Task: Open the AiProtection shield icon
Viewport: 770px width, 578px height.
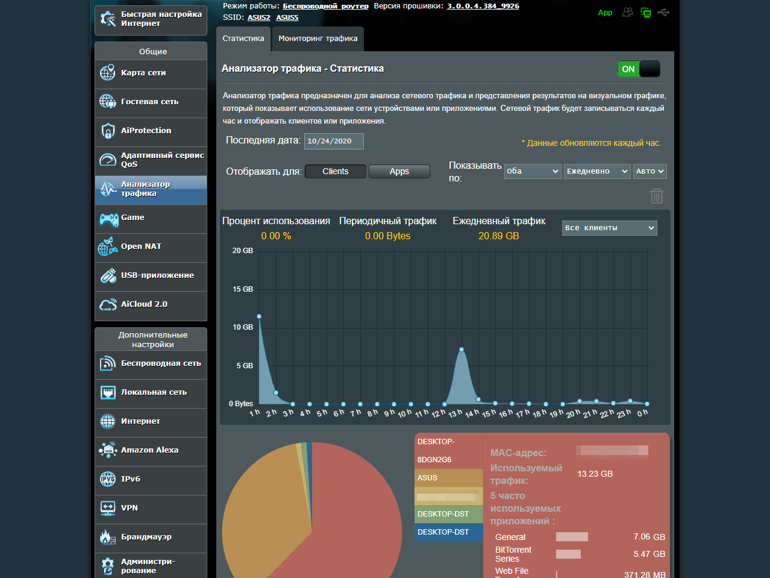Action: pyautogui.click(x=108, y=131)
